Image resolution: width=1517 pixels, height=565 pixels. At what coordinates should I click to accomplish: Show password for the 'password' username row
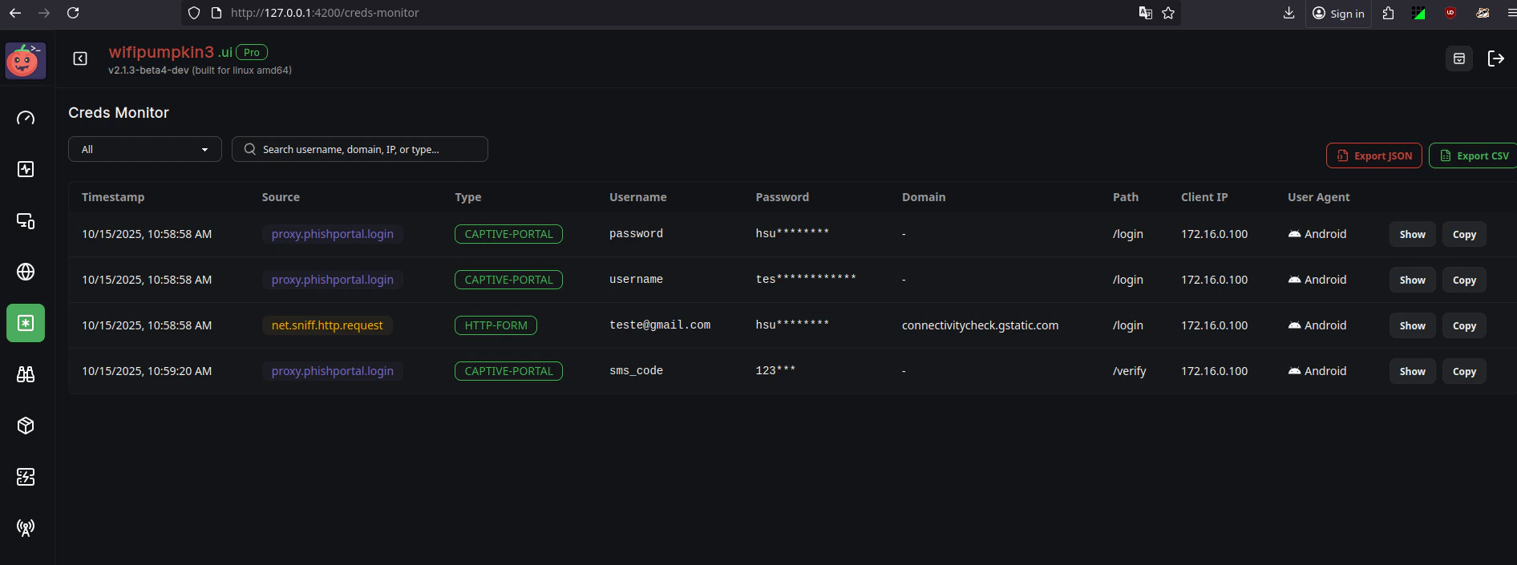(1412, 234)
